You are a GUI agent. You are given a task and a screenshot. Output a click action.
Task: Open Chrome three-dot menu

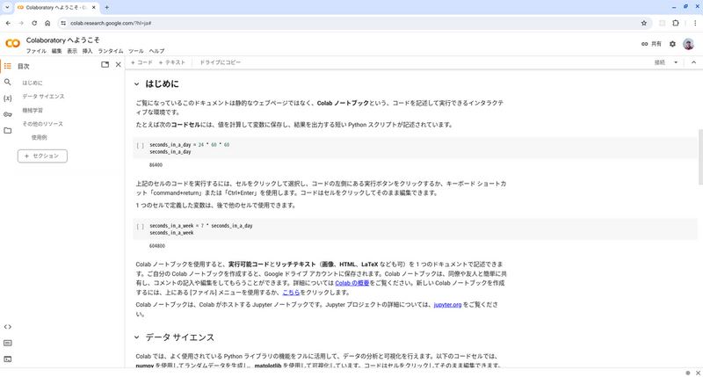pos(695,23)
